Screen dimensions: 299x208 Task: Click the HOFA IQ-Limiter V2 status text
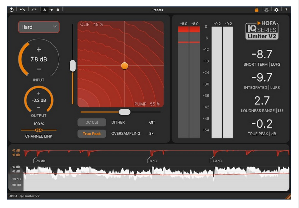(x=24, y=196)
